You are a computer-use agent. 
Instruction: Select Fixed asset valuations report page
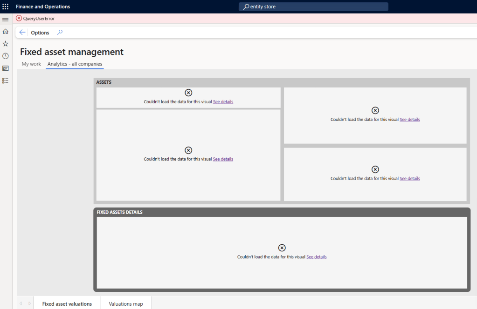(x=67, y=304)
